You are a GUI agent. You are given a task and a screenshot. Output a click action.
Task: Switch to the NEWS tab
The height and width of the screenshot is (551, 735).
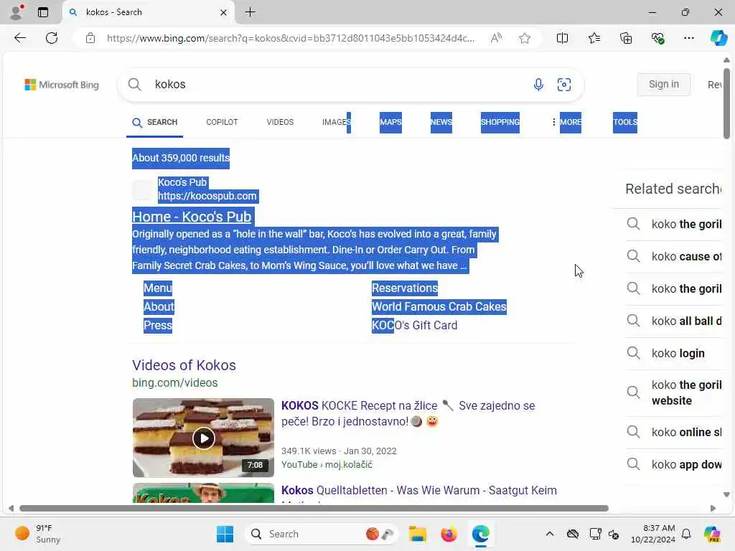coord(441,122)
